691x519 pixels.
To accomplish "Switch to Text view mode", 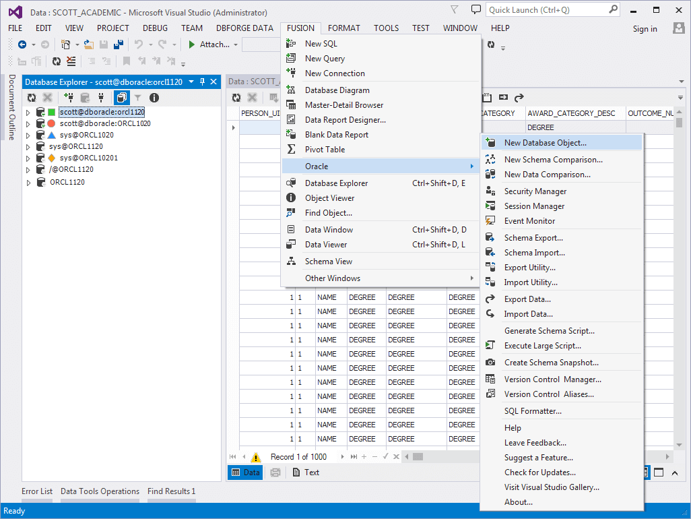I will (305, 472).
